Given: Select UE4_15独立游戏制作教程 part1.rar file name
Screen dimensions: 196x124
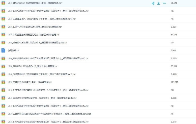Looking at the screenshot, I should click(x=48, y=90).
